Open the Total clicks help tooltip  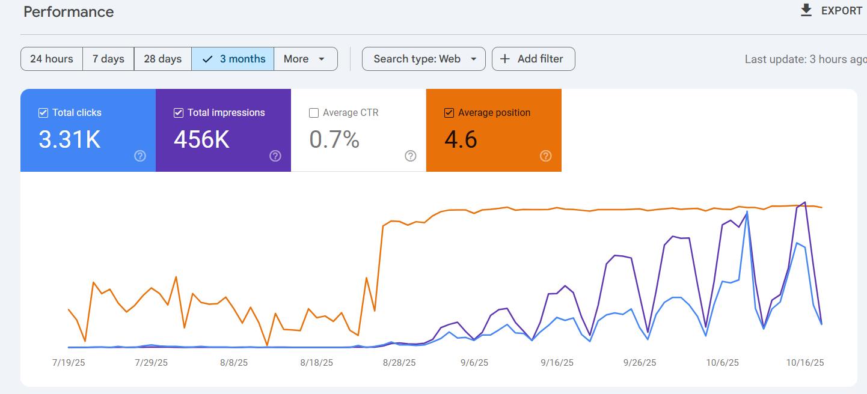(x=139, y=156)
